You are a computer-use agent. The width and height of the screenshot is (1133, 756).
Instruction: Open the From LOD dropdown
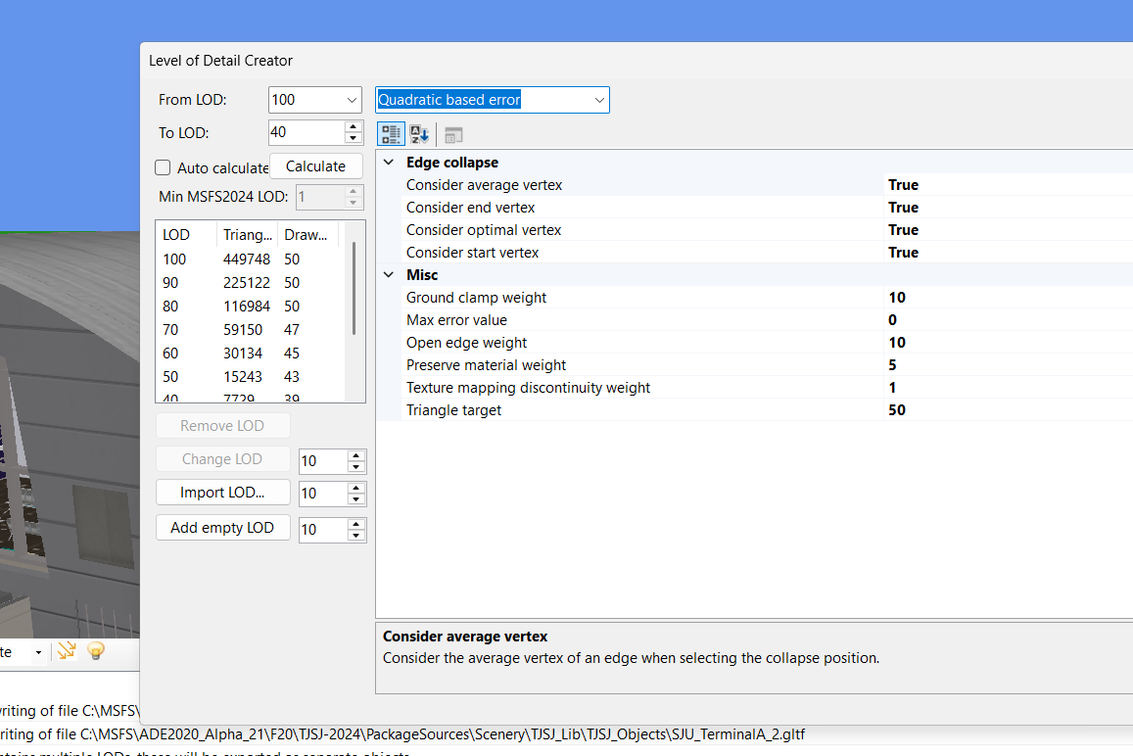[352, 100]
